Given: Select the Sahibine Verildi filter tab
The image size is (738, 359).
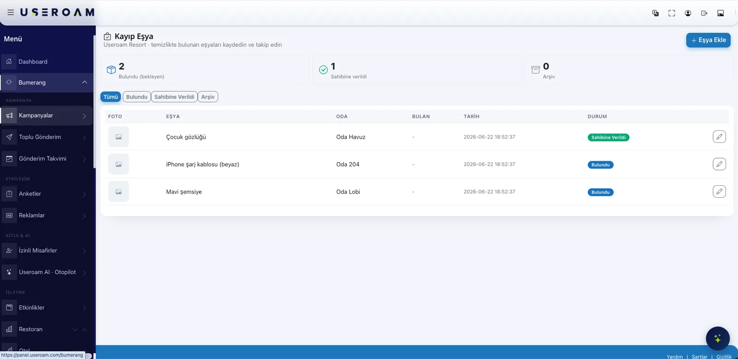Looking at the screenshot, I should pos(174,97).
